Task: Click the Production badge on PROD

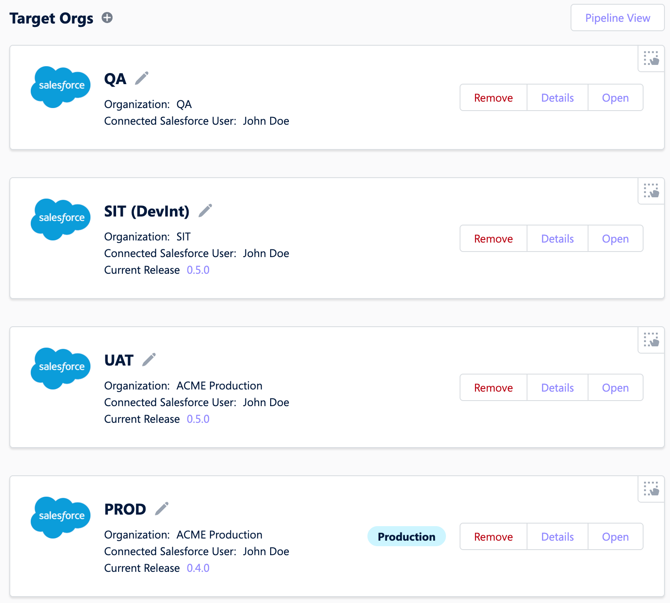Action: (x=406, y=537)
